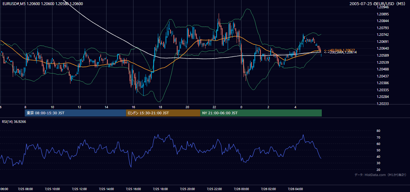Click price axis value 1.20589

point(383,55)
